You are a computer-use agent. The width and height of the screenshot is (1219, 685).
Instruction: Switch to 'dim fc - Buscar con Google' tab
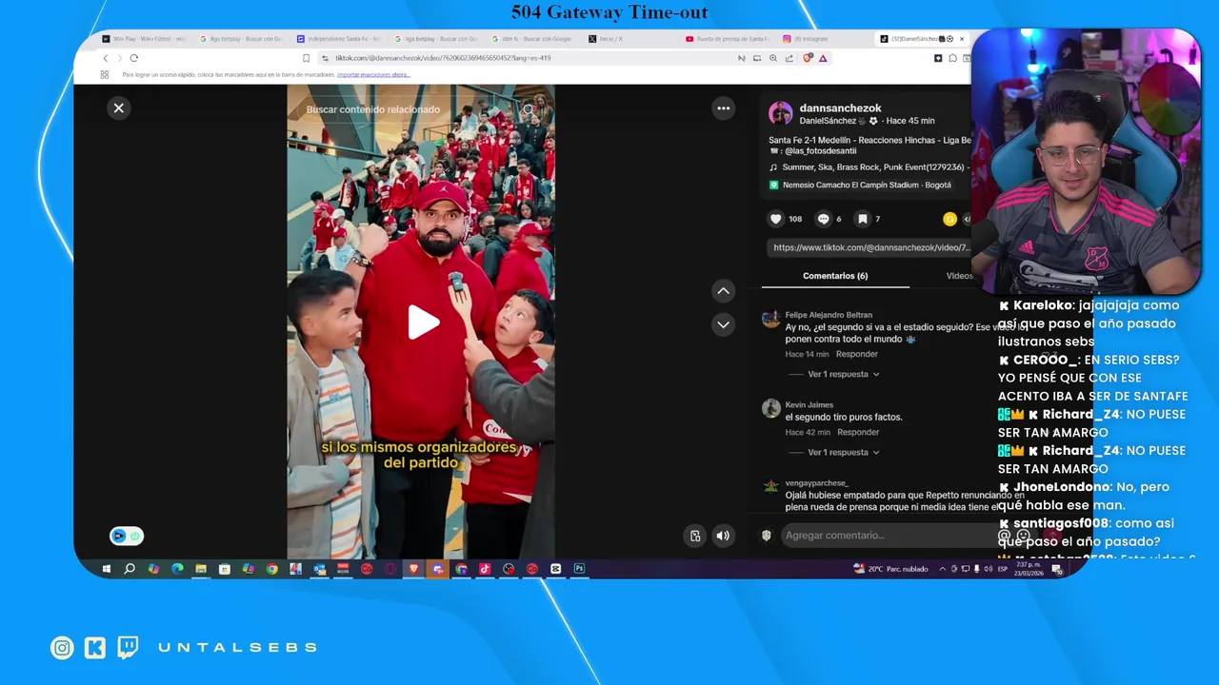point(531,39)
